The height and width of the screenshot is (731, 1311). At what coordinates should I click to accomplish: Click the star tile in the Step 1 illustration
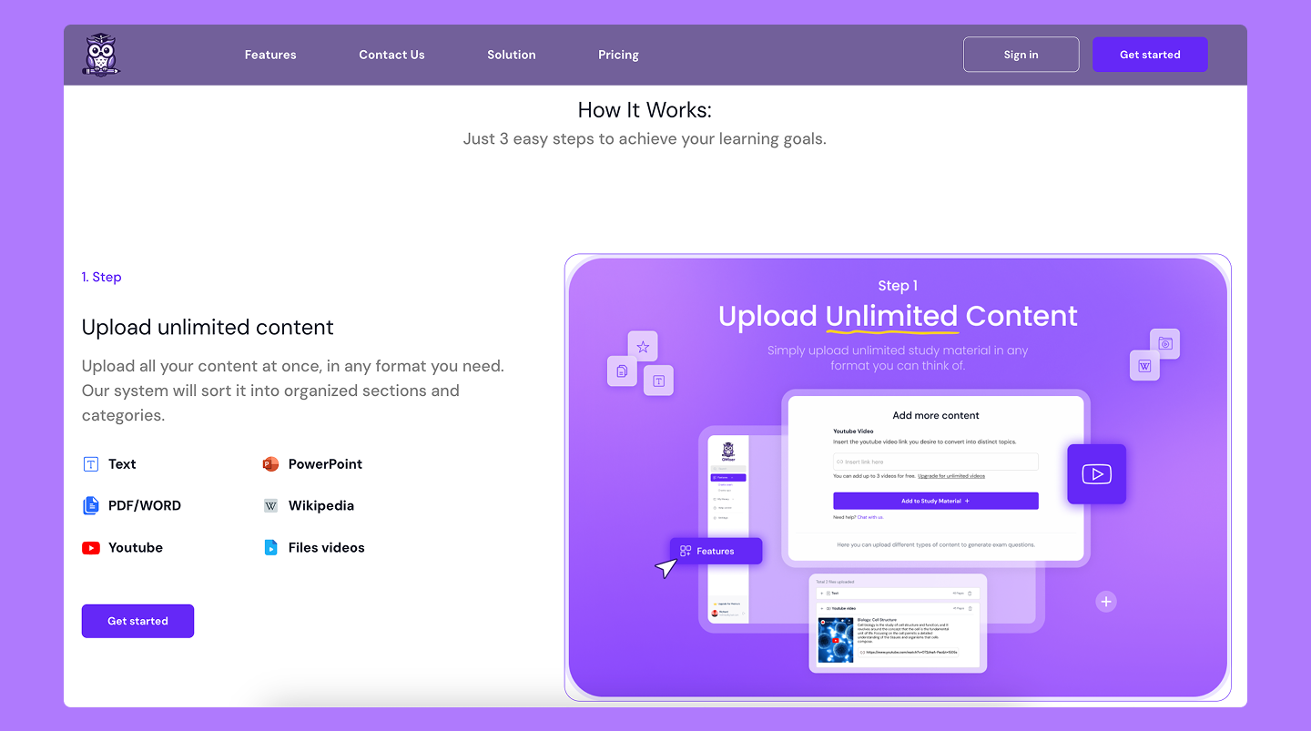coord(643,346)
